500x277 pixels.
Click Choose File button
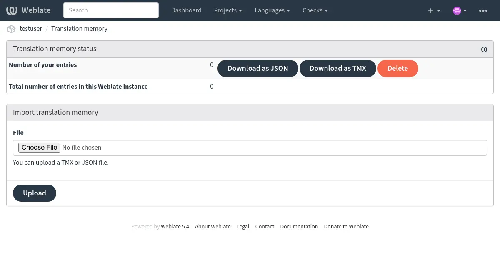40,147
